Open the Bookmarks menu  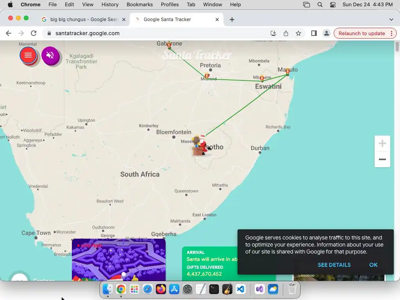pyautogui.click(x=139, y=5)
